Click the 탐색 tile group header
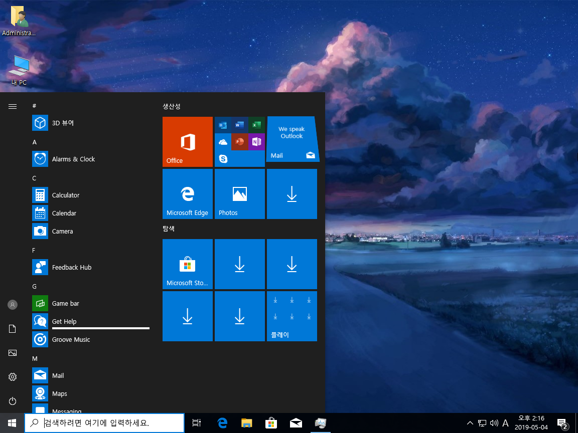The height and width of the screenshot is (433, 578). tap(169, 229)
